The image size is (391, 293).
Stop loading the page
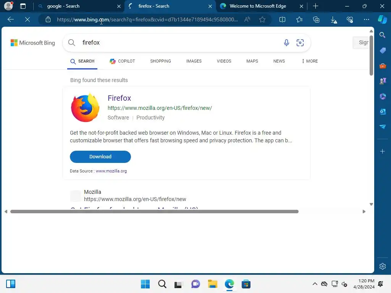tap(27, 19)
